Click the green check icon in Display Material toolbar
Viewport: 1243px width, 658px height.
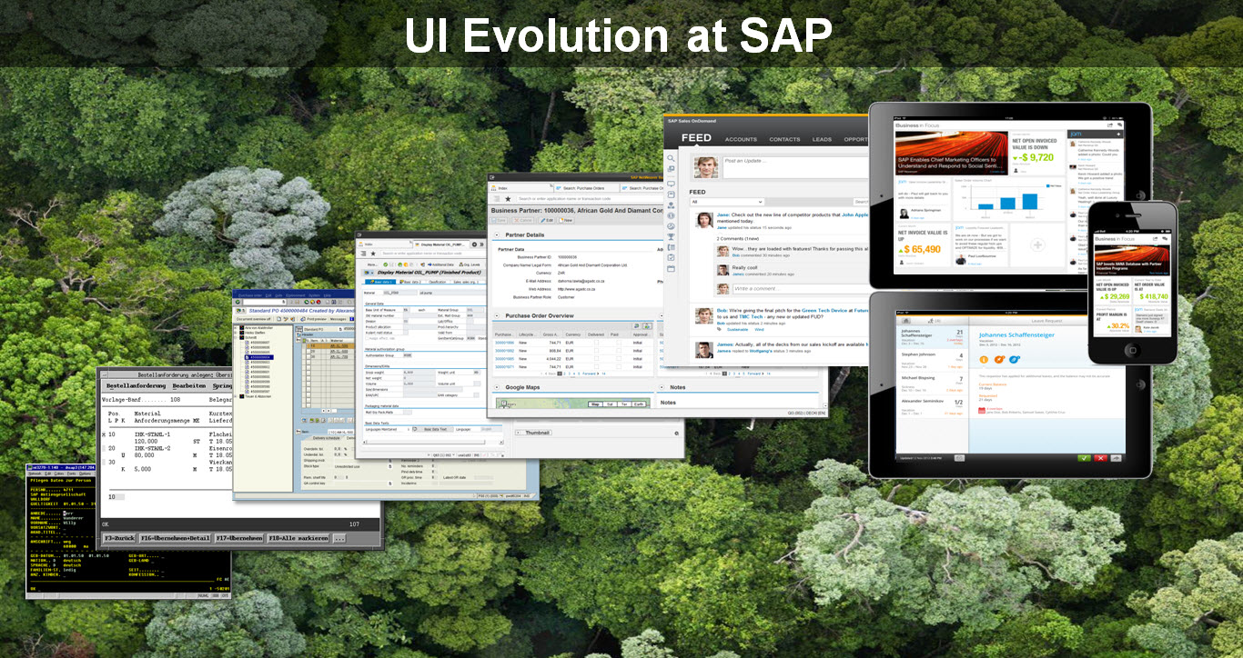pyautogui.click(x=386, y=264)
